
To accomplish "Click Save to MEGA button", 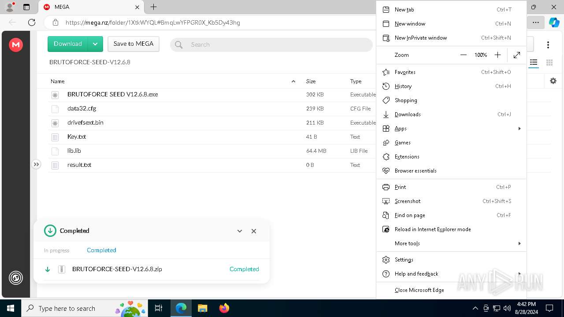I will click(134, 44).
